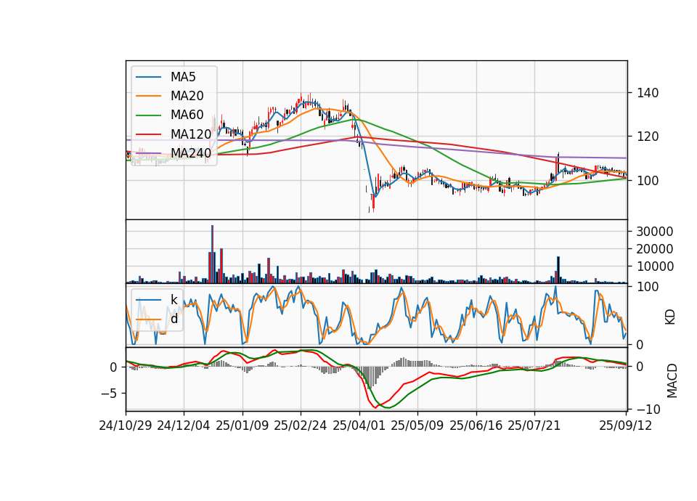This screenshot has width=697, height=501.
Task: Click the 25/05/09 date label
Action: click(417, 425)
